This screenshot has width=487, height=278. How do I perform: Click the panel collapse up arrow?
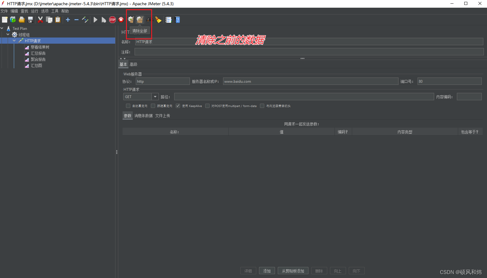point(121,58)
